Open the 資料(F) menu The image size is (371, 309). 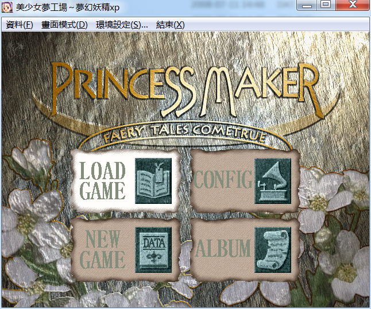tap(20, 25)
